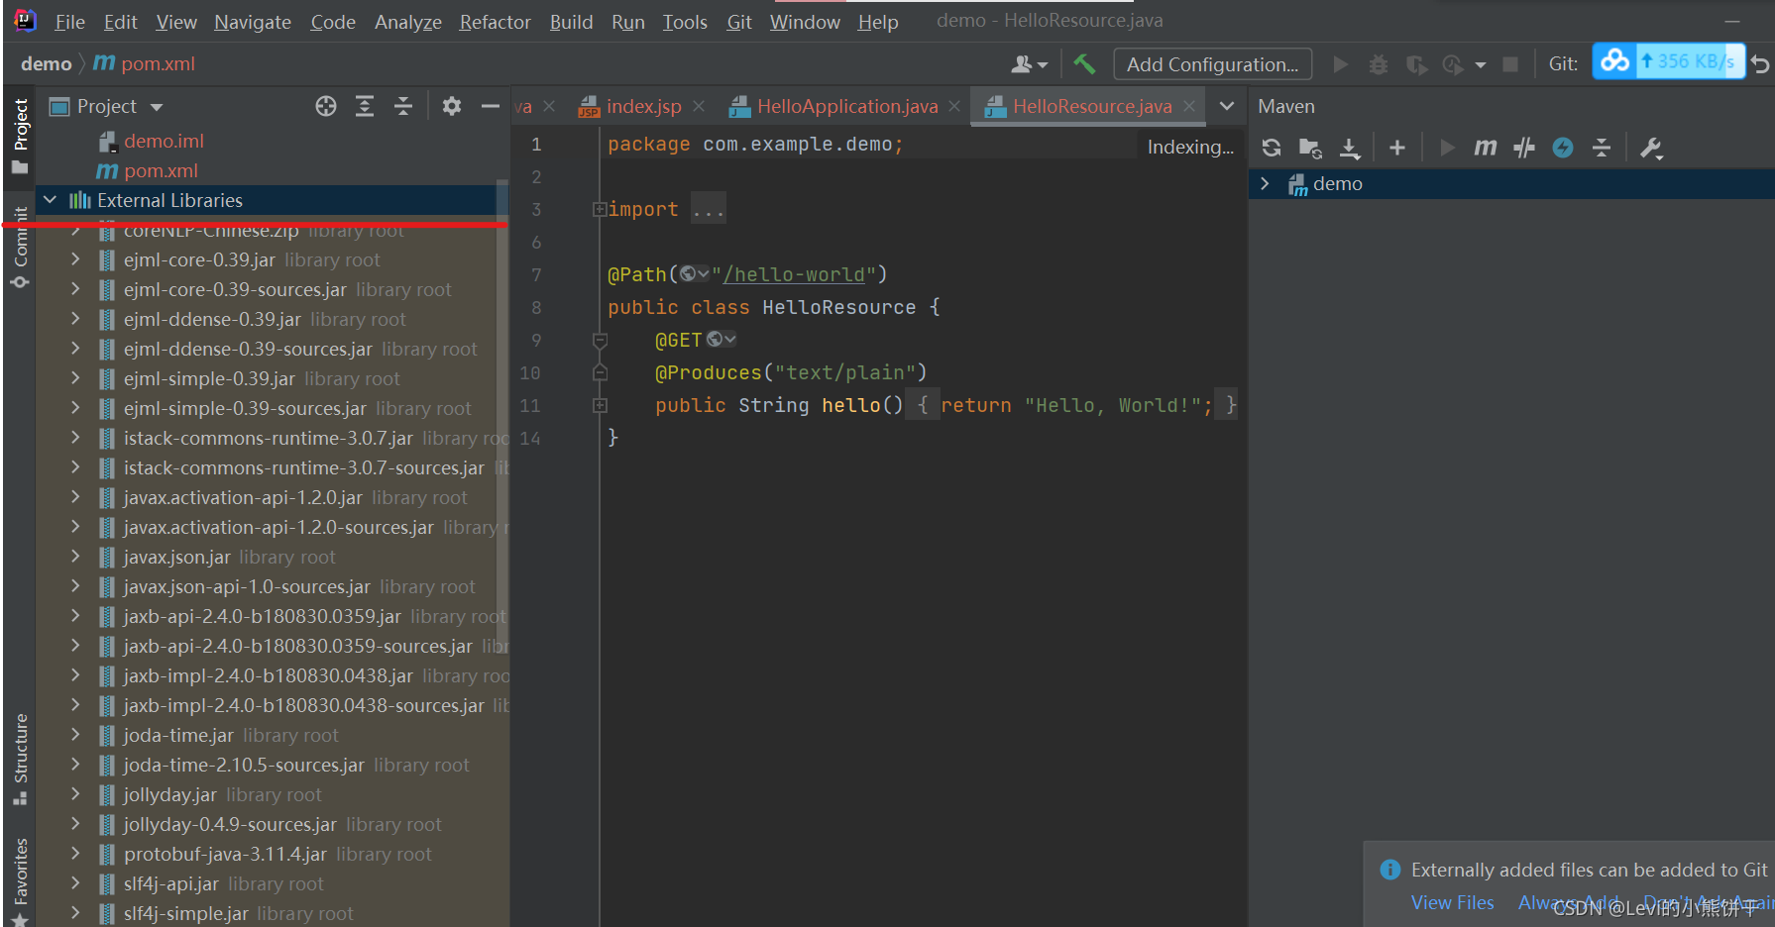
Task: Open the Project tool window tab
Action: pos(20,136)
